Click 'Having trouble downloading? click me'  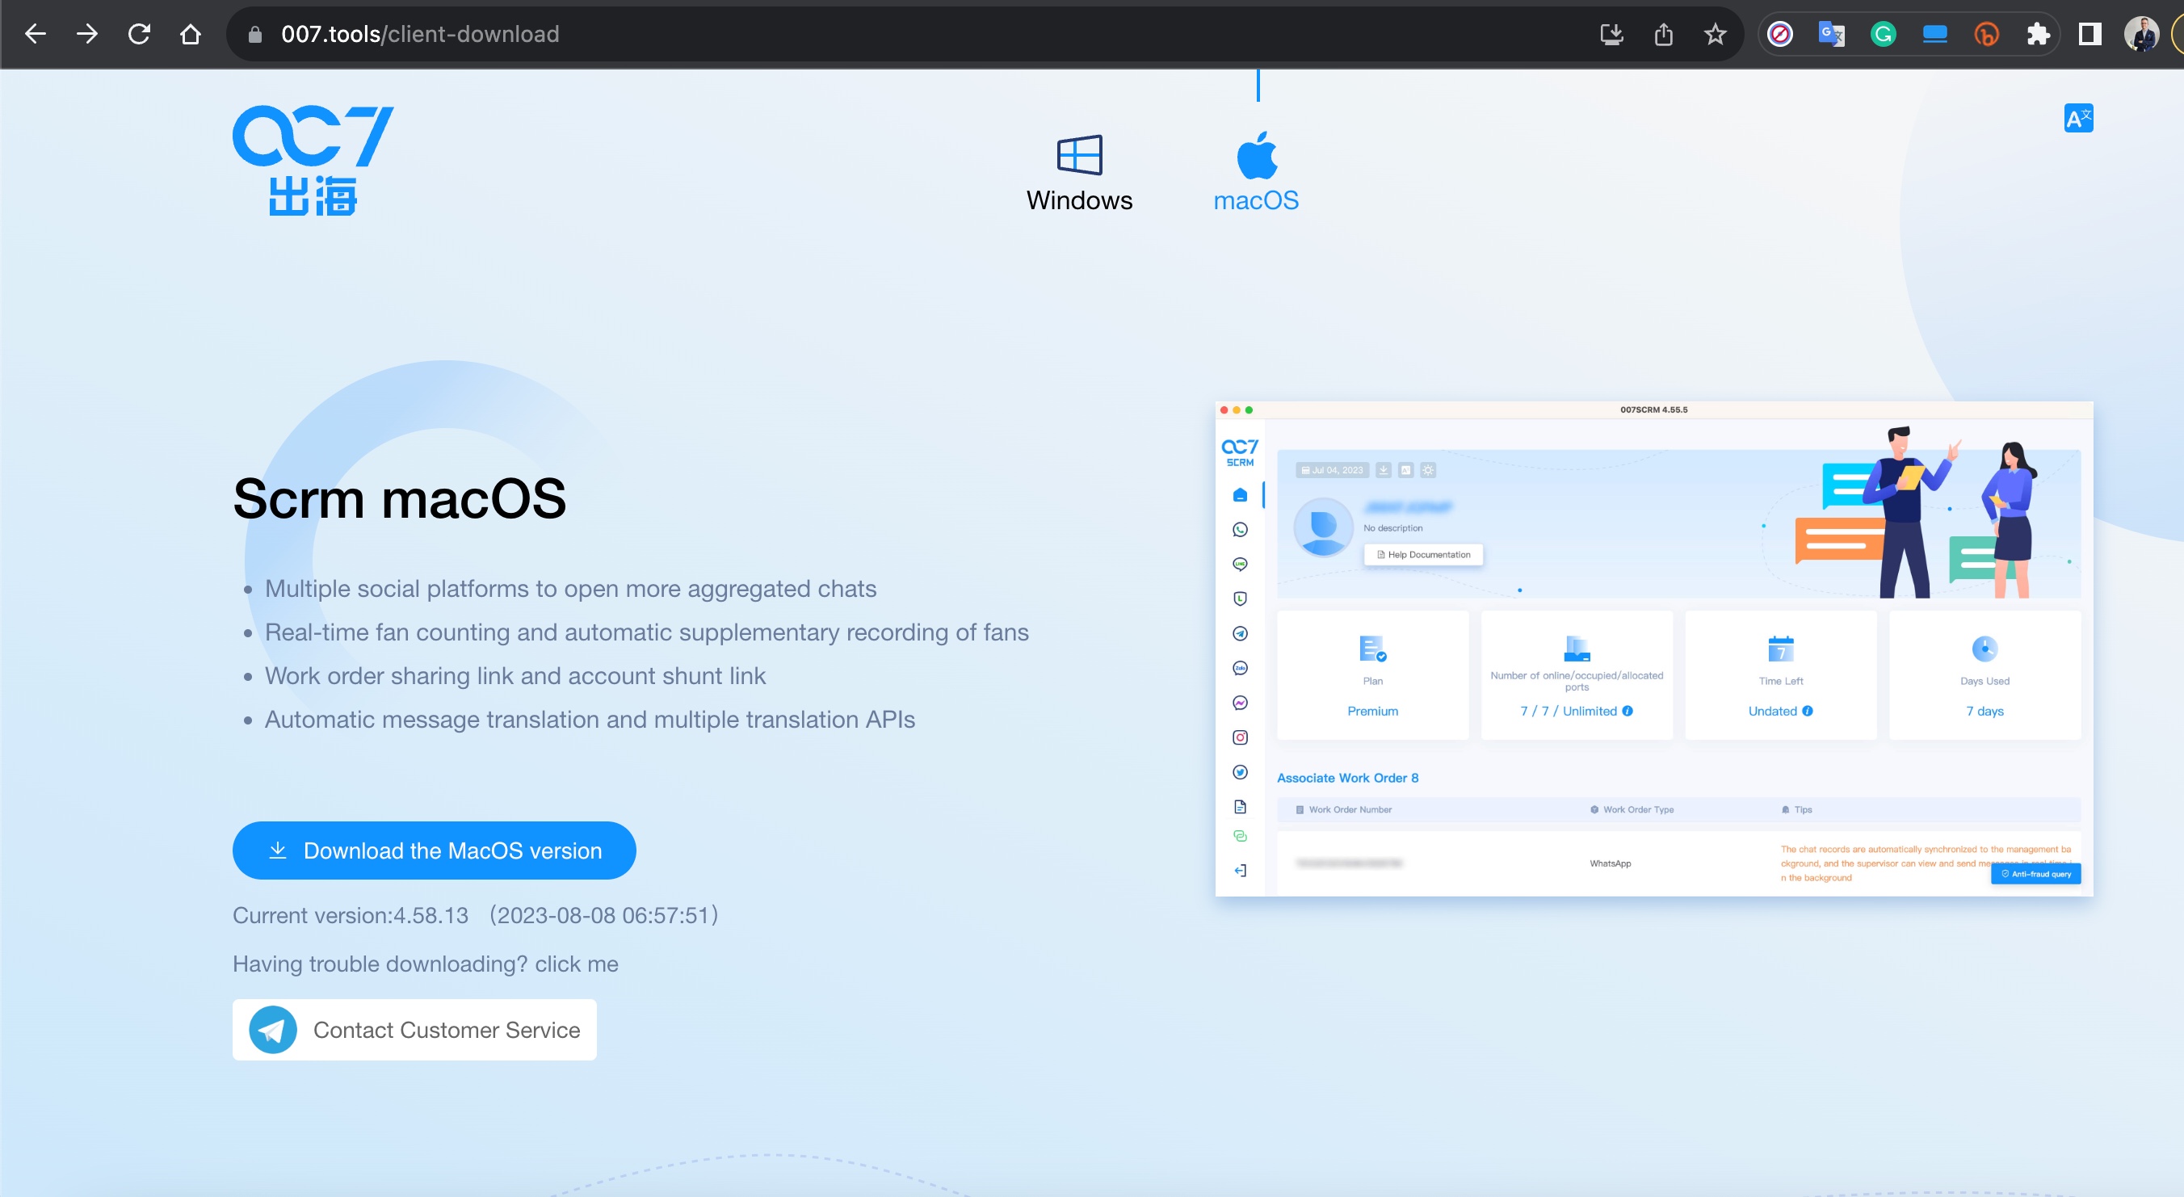[x=426, y=964]
